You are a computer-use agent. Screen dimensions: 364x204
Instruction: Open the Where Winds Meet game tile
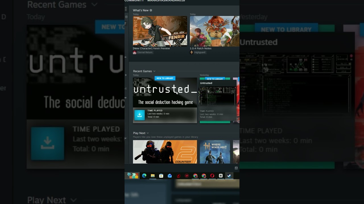215,152
